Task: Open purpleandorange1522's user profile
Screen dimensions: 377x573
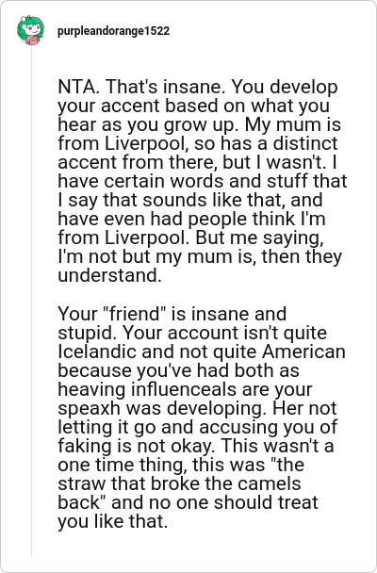Action: pos(113,31)
